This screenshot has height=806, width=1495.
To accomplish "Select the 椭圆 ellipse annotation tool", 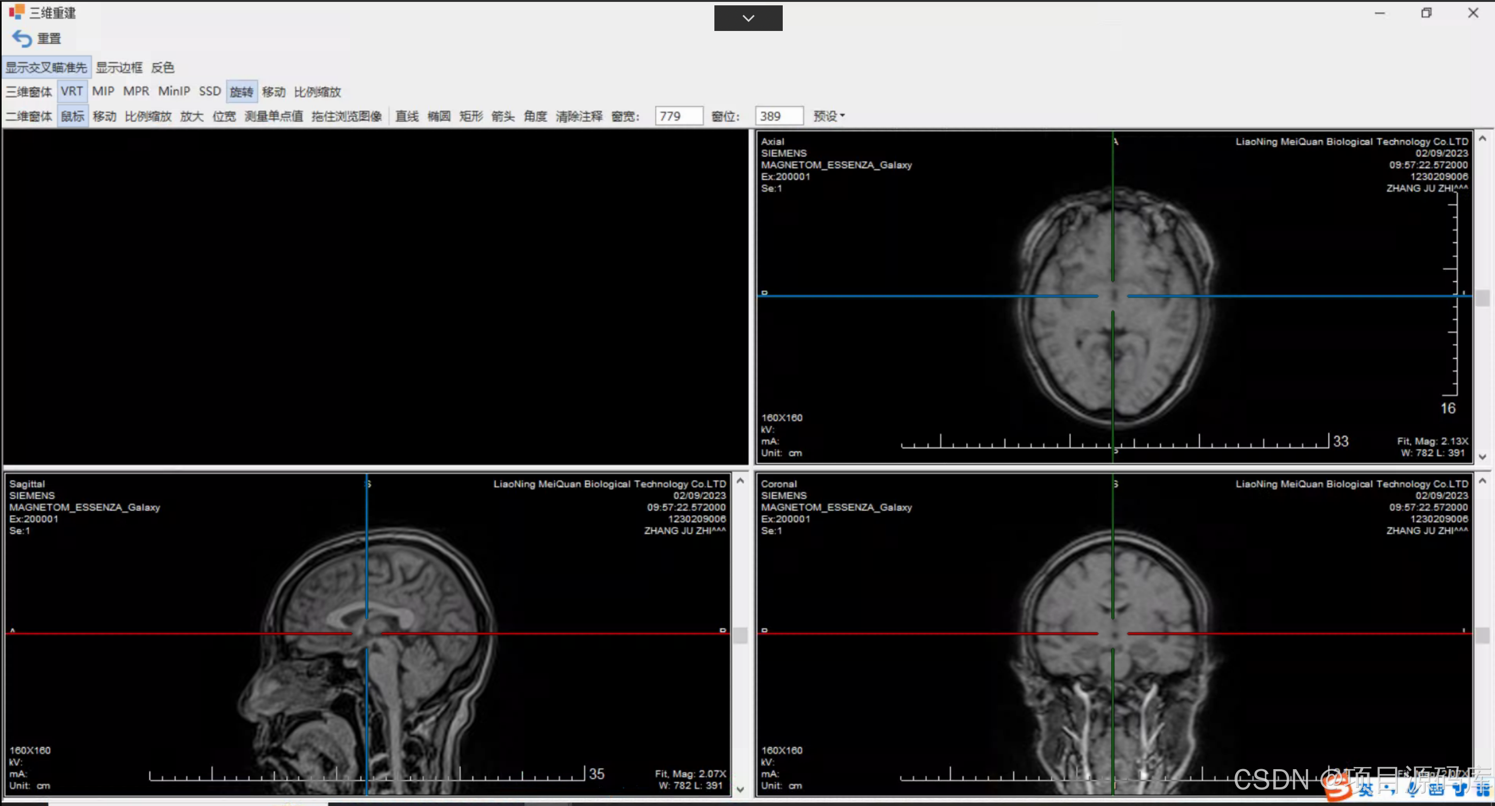I will click(439, 116).
